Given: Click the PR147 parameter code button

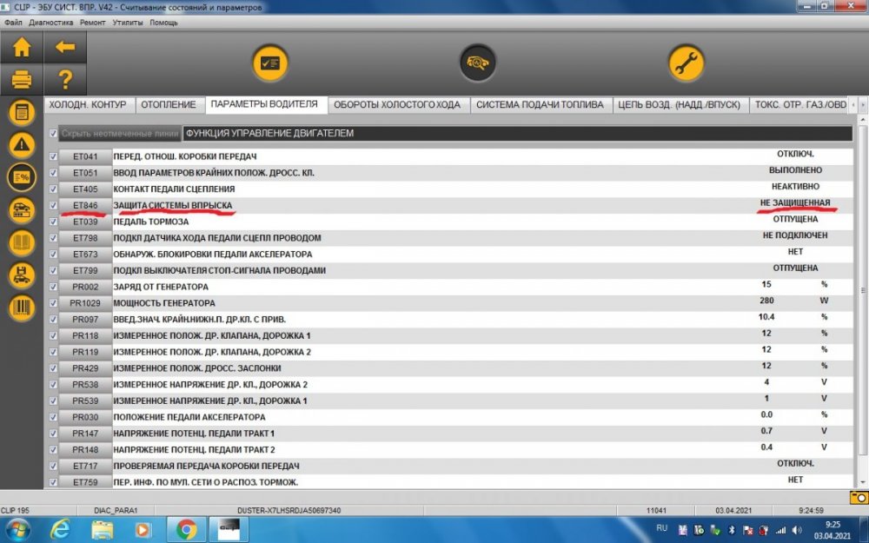Looking at the screenshot, I should [85, 434].
